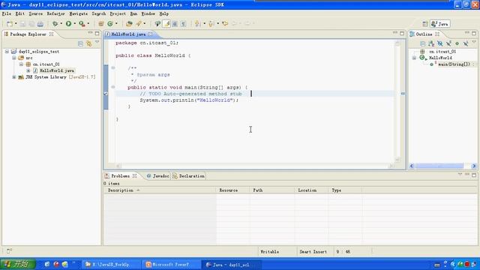480x270 pixels.
Task: Open the JavaSE_Work folder taskbar button
Action: coord(111,265)
